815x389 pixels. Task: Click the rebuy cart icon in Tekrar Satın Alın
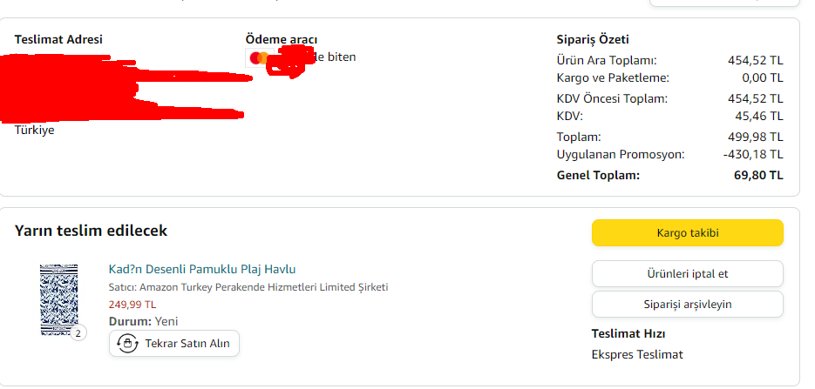(127, 343)
